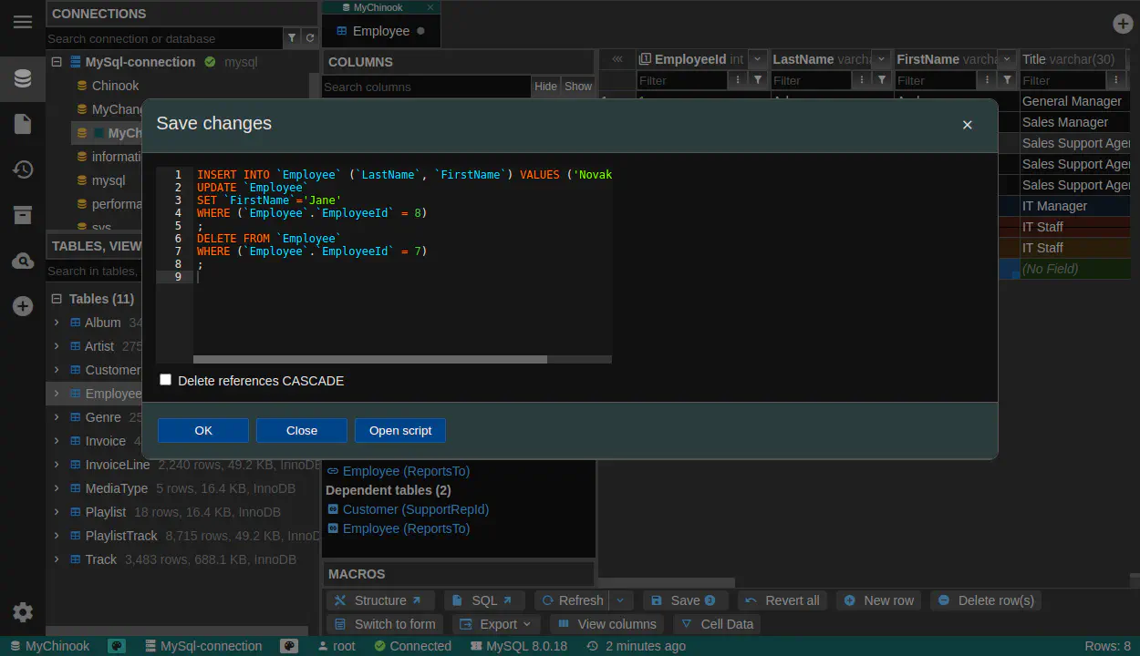This screenshot has height=656, width=1140.
Task: Collapse the MySql-connection tree node
Action: pos(57,62)
